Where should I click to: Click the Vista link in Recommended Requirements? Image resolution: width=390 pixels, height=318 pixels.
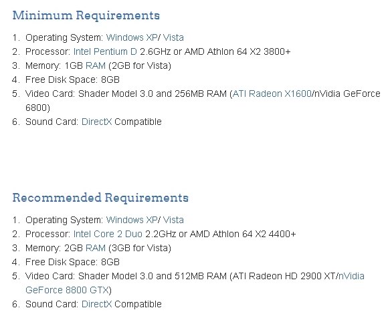pos(173,220)
